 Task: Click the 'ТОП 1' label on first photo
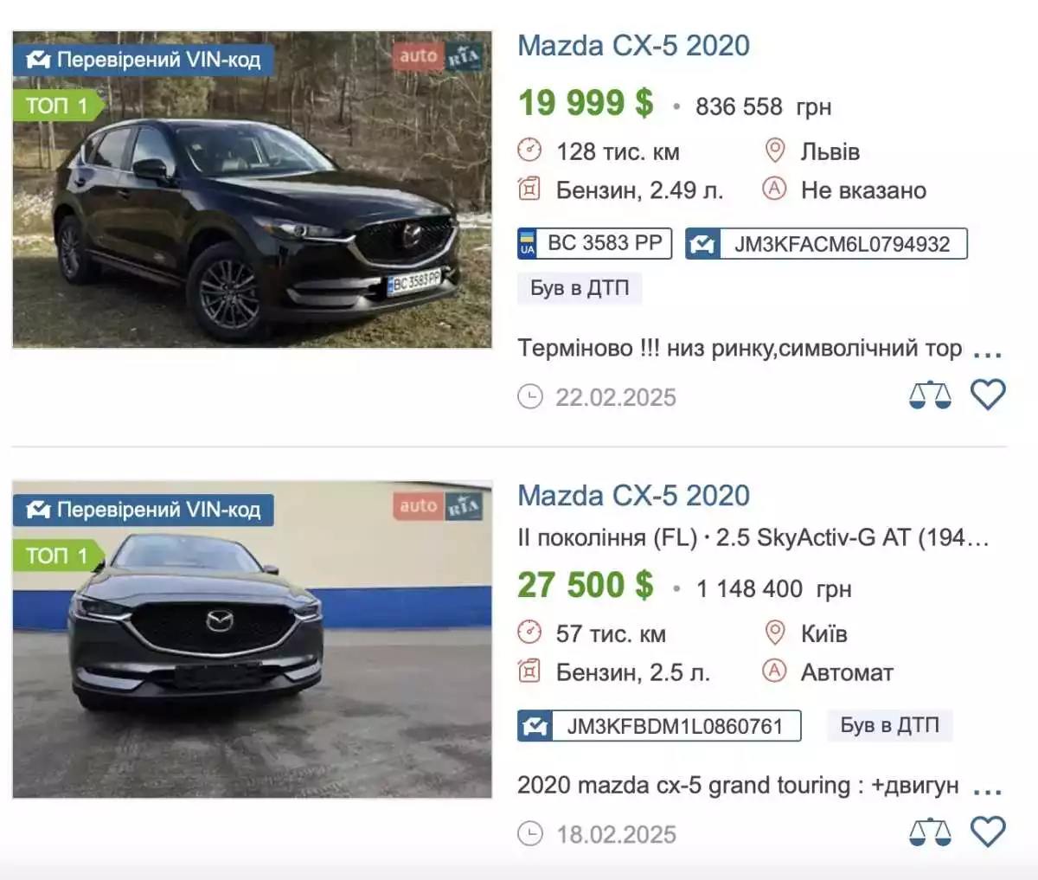57,106
